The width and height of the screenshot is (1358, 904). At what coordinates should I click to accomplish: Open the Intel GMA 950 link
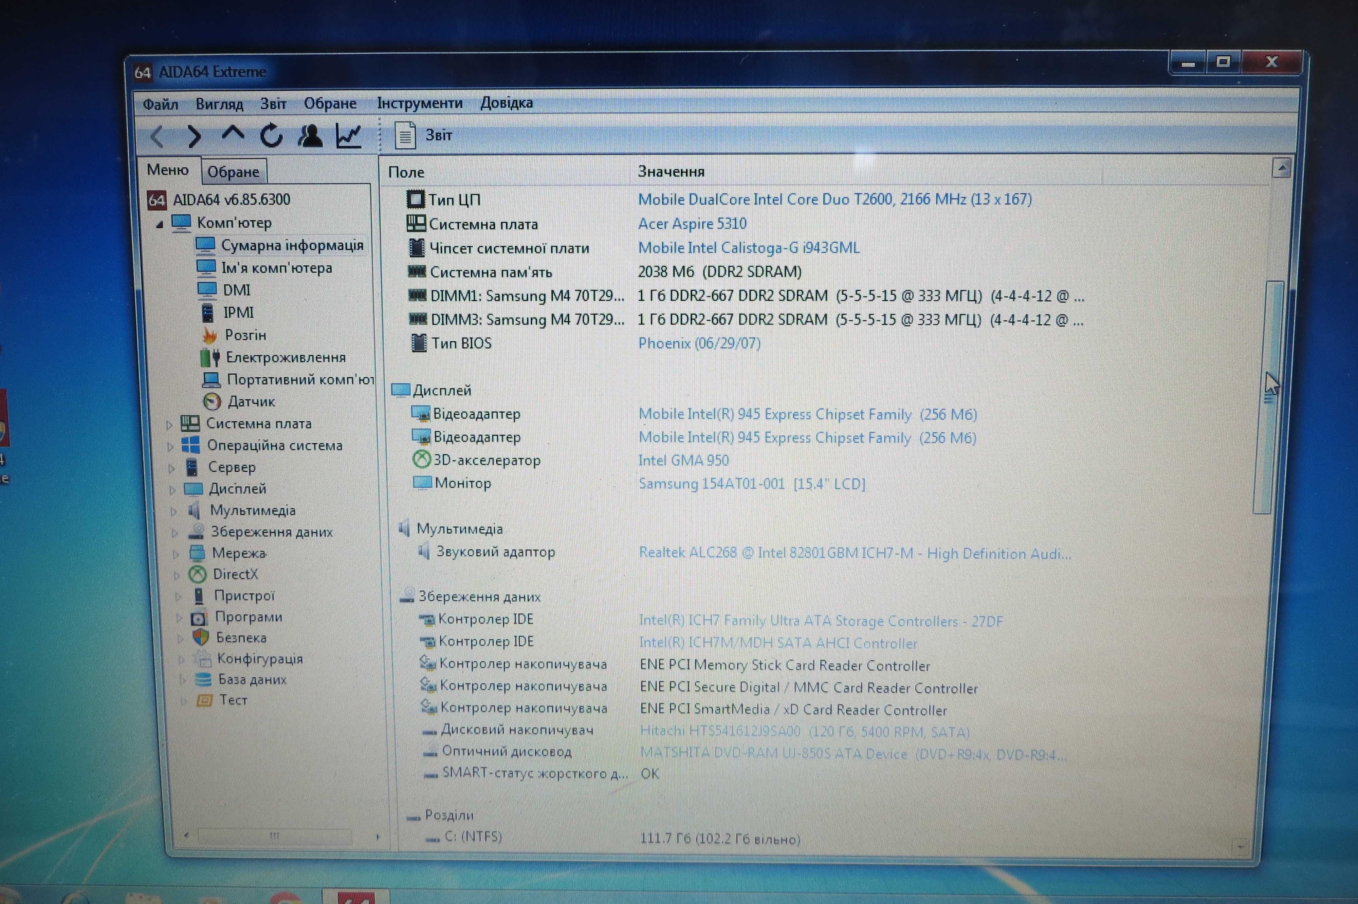[x=683, y=460]
